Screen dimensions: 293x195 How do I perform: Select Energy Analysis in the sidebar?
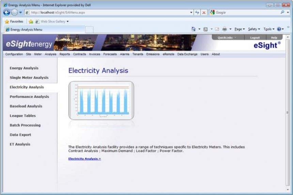click(x=24, y=68)
